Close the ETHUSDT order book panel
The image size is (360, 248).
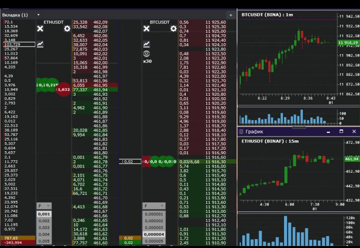(40, 29)
